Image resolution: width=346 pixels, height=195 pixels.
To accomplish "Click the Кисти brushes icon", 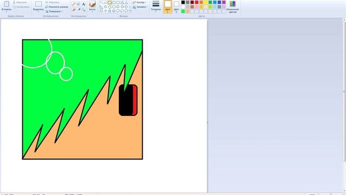I will (x=92, y=4).
